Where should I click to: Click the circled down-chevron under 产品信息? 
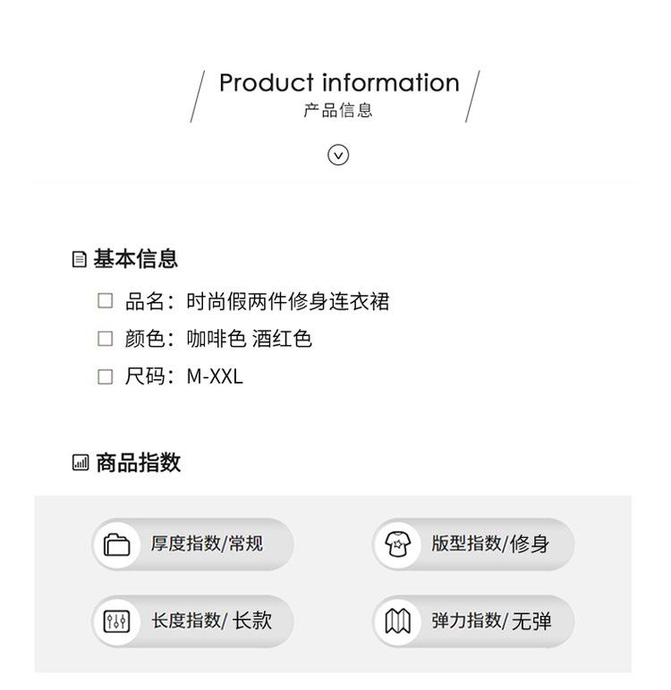point(338,155)
